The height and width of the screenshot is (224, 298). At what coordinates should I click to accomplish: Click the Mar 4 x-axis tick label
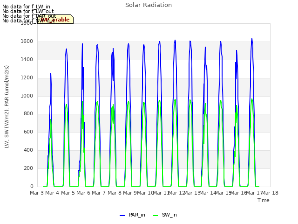coord(52,193)
